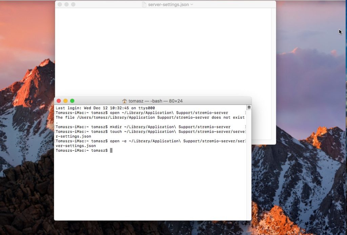Image resolution: width=347 pixels, height=235 pixels.
Task: Click the home folder icon in Terminal title bar
Action: click(x=125, y=101)
